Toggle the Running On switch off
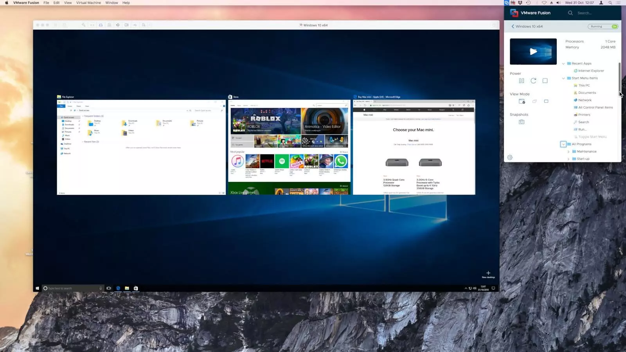This screenshot has height=352, width=626. coord(614,27)
